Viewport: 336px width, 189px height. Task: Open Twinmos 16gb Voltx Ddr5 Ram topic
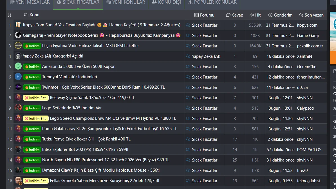tap(104, 87)
